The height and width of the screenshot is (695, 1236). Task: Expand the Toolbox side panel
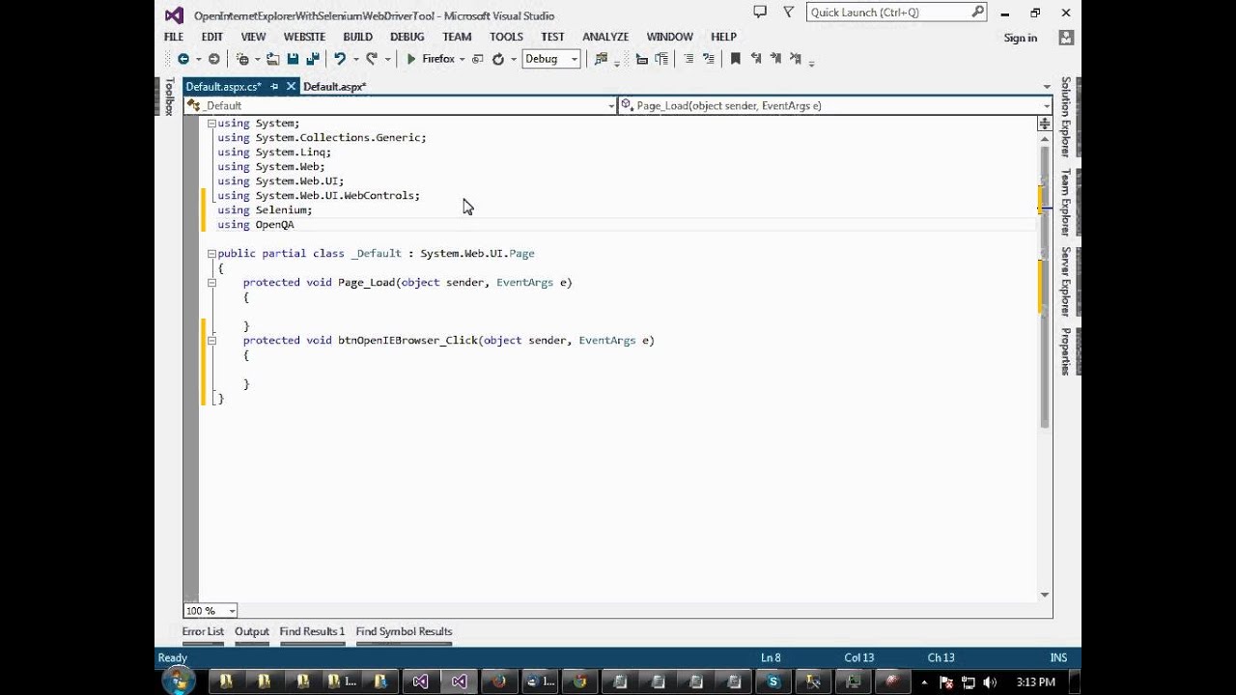169,97
